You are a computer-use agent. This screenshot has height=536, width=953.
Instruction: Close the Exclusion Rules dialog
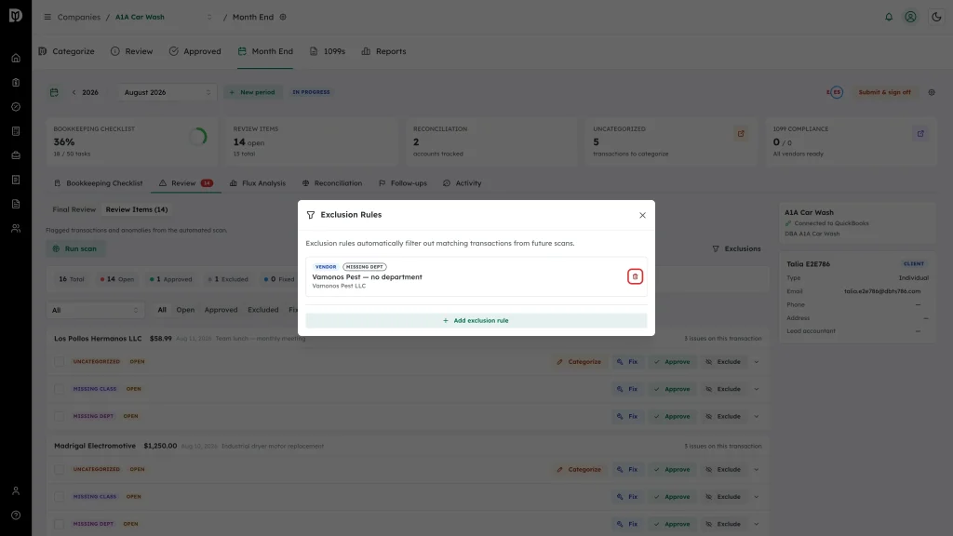click(x=642, y=215)
